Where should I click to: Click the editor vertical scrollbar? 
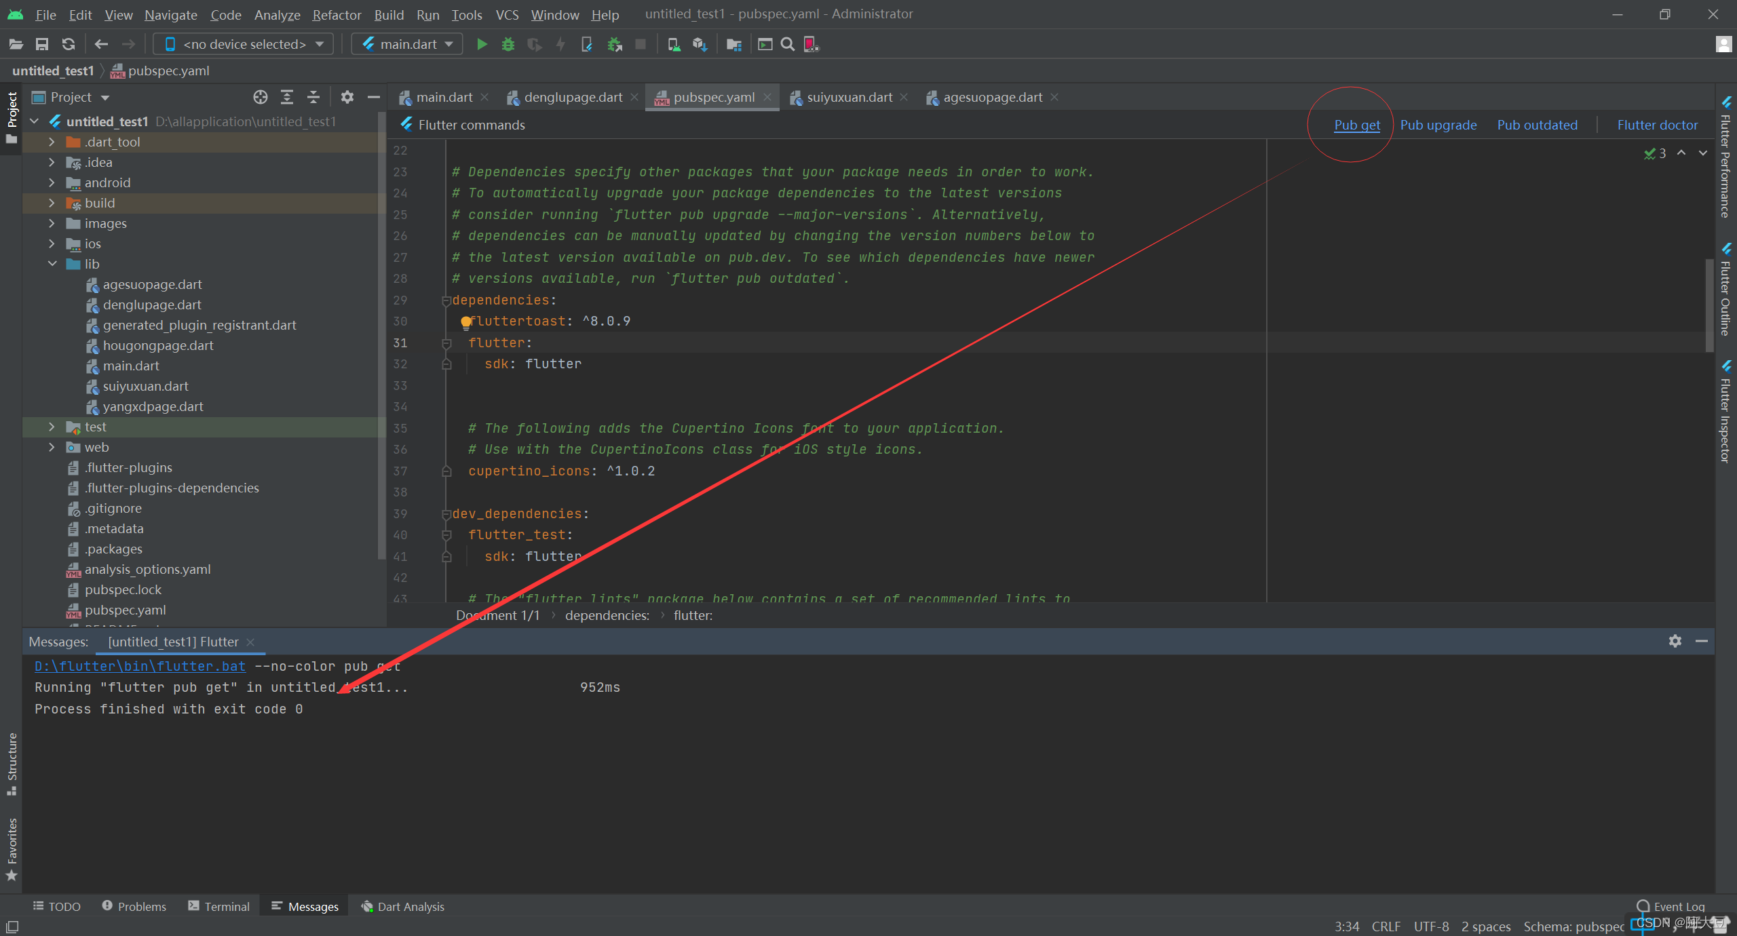click(1709, 305)
